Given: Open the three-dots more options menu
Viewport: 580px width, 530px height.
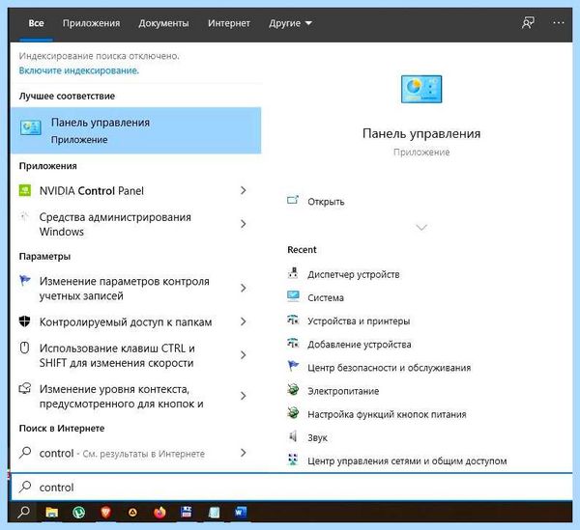Looking at the screenshot, I should [x=558, y=23].
